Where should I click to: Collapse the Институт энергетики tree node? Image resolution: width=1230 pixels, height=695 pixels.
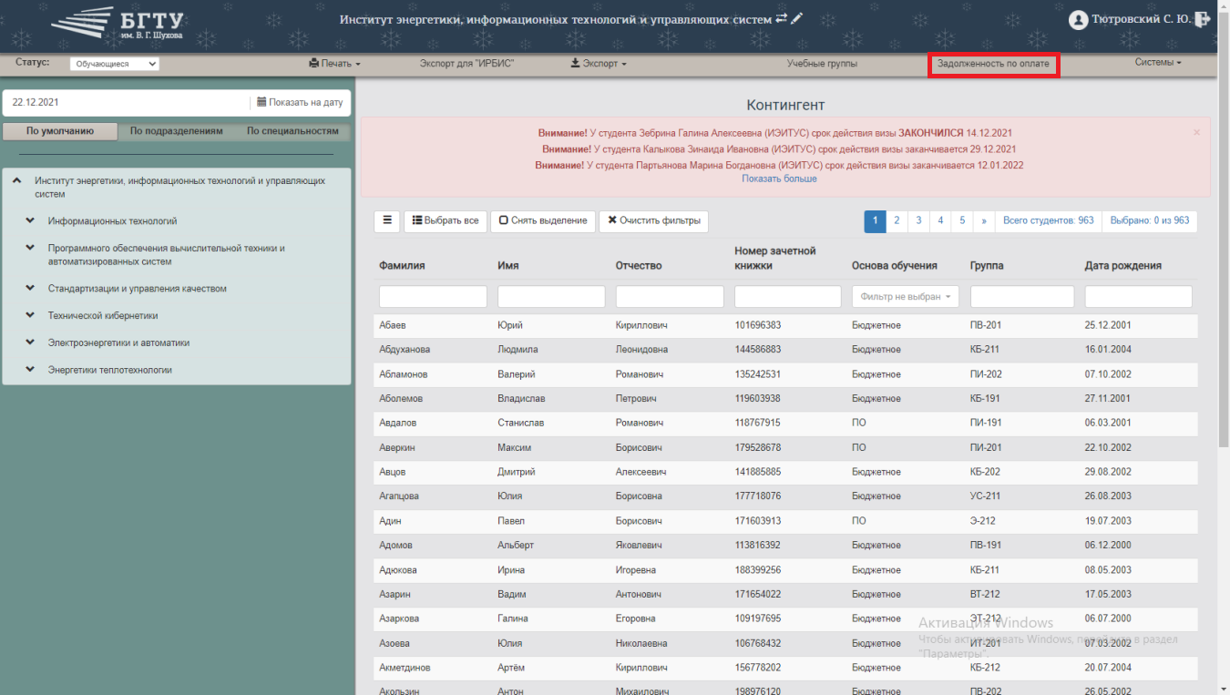17,181
